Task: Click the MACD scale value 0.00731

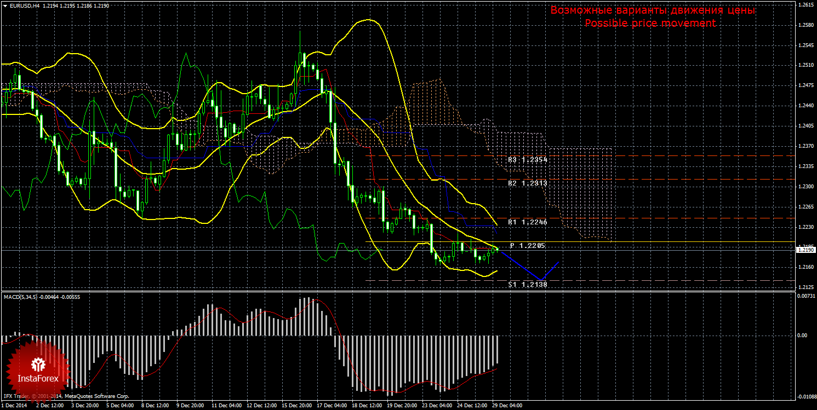Action: 806,296
